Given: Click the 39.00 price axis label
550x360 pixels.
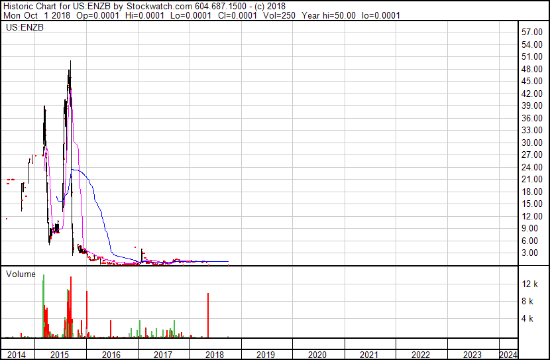Looking at the screenshot, I should pos(532,105).
